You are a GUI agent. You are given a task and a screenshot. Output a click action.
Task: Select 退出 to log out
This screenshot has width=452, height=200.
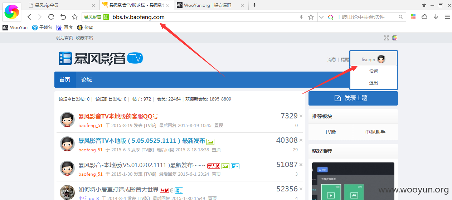374,83
